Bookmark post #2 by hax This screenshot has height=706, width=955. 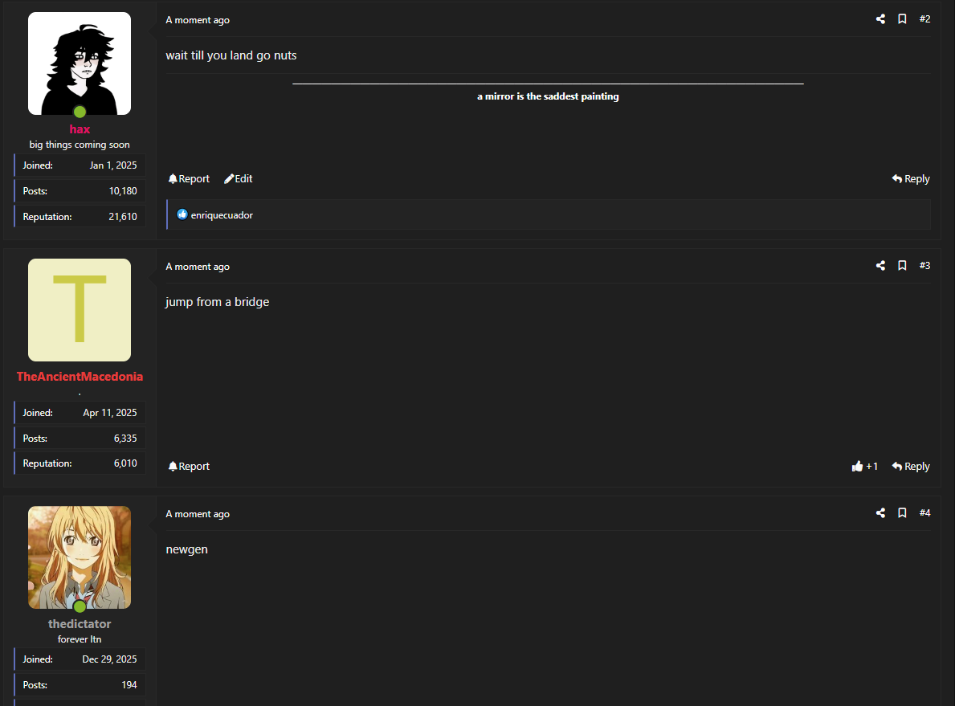pyautogui.click(x=902, y=19)
